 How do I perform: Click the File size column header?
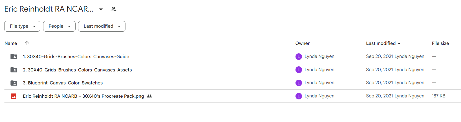point(440,43)
